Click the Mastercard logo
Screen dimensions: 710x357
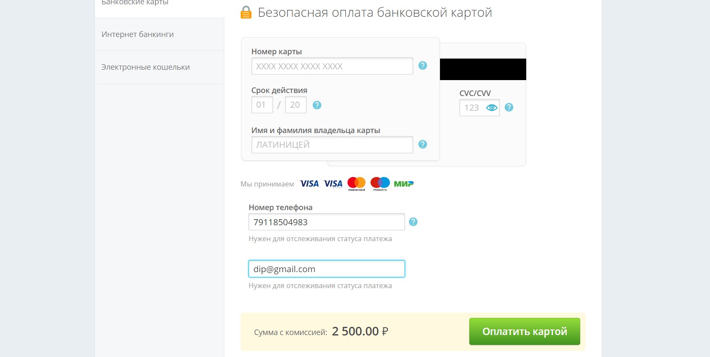click(356, 183)
